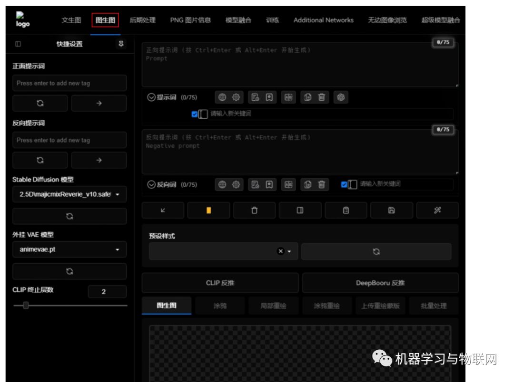Click refresh button under 反向提示词 tag field

[40, 160]
